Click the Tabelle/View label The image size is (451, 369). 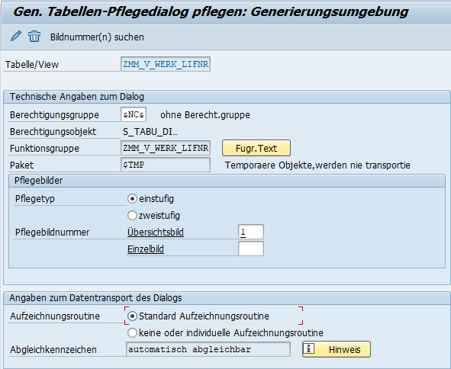point(32,65)
